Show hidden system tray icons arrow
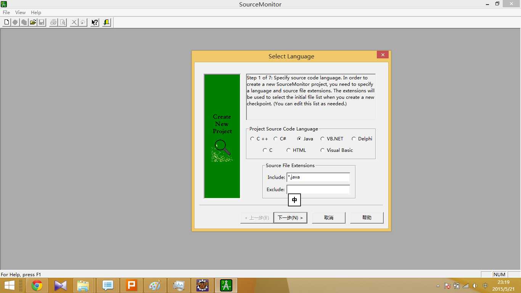Screen dimensions: 521x293 pyautogui.click(x=437, y=286)
